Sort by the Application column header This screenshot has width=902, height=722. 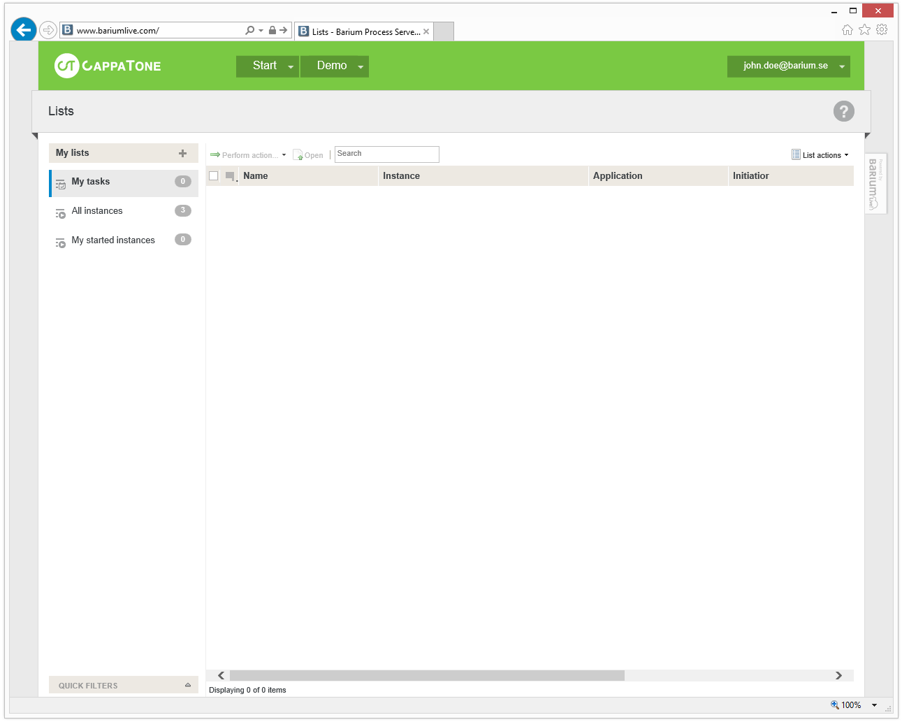[618, 176]
